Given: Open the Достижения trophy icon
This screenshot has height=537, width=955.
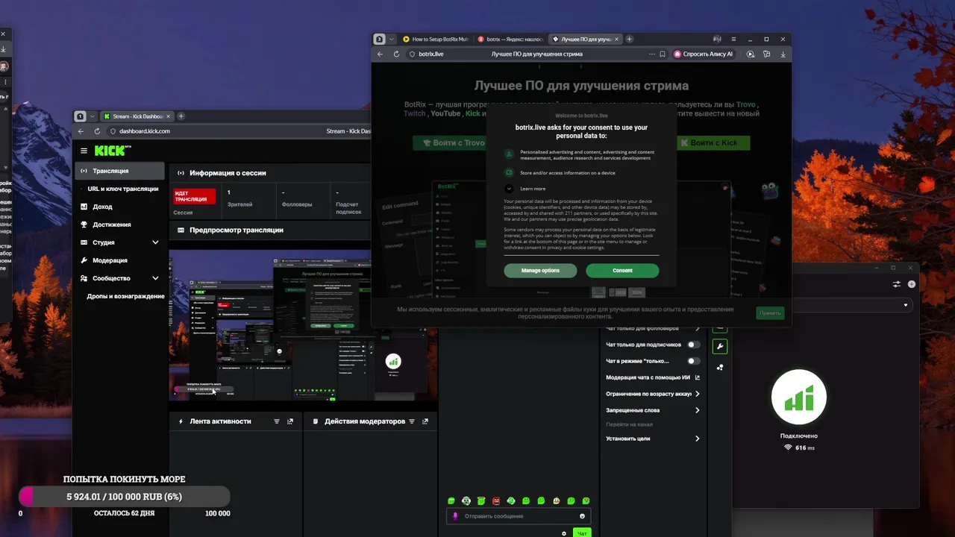Looking at the screenshot, I should [84, 224].
